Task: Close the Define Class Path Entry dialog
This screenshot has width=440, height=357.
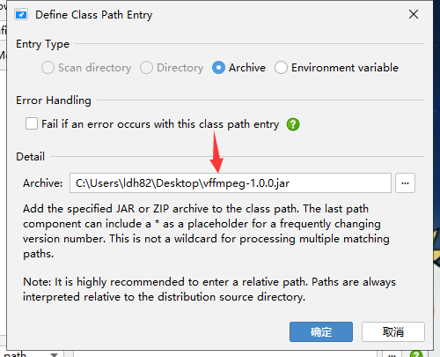Action: pyautogui.click(x=414, y=14)
